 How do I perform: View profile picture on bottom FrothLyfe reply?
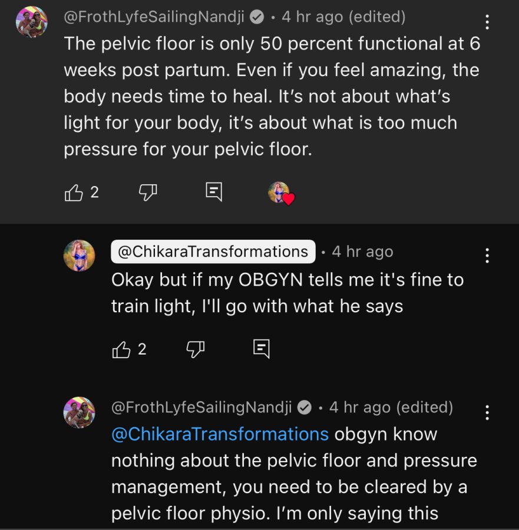point(79,412)
